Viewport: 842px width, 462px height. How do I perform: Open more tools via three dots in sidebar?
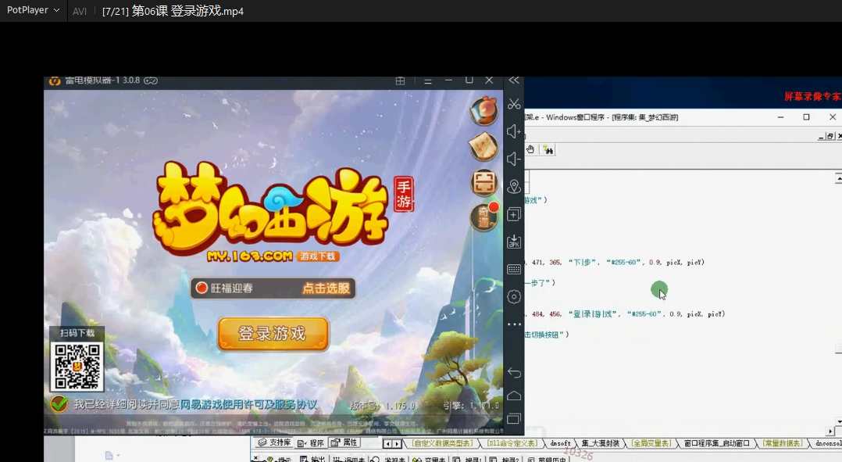coord(514,324)
